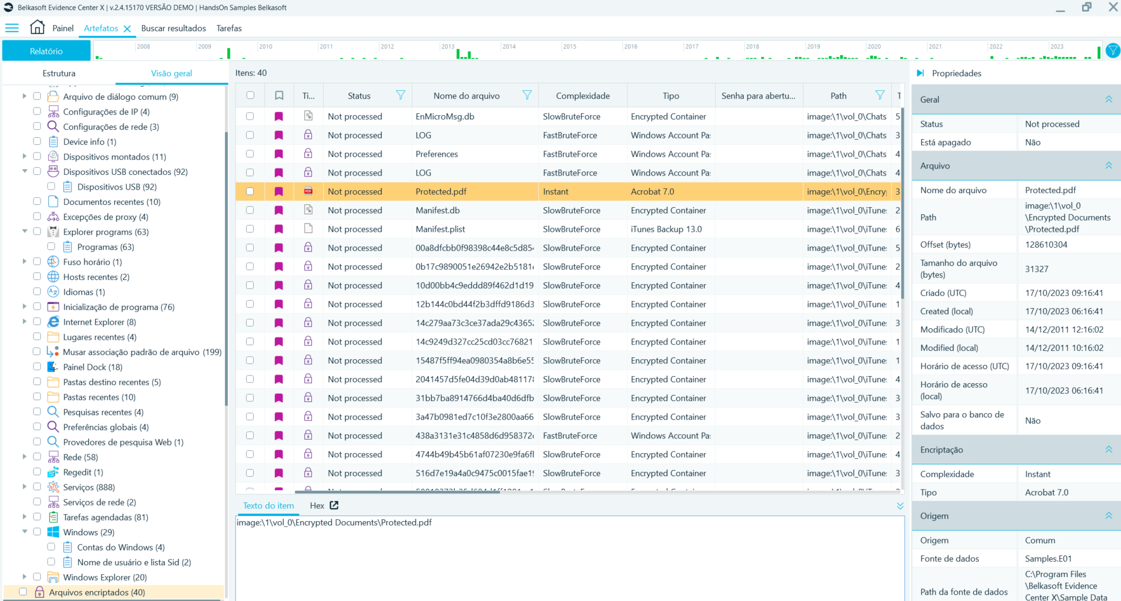Click the Relatório button

tap(46, 51)
